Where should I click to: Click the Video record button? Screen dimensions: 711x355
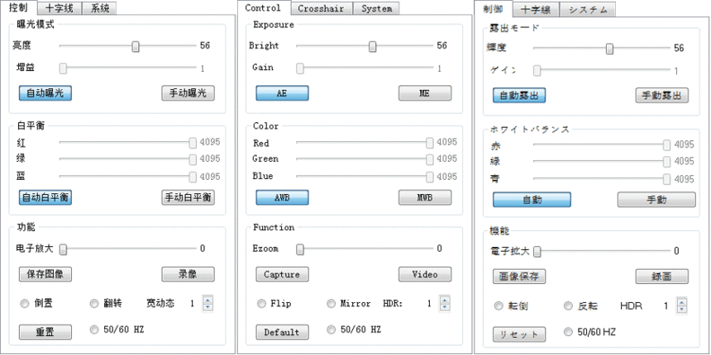tap(425, 274)
